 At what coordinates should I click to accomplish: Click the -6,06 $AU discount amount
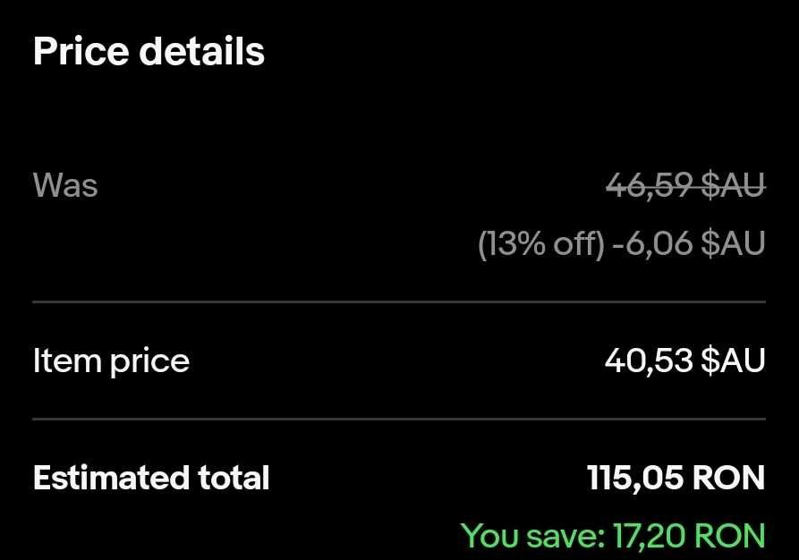[x=689, y=243]
